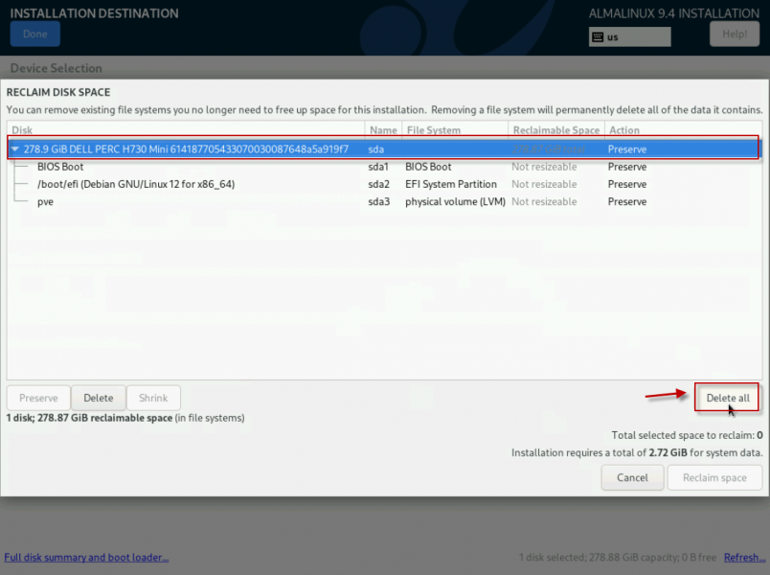
Task: Click the sda2 name cell
Action: 378,184
